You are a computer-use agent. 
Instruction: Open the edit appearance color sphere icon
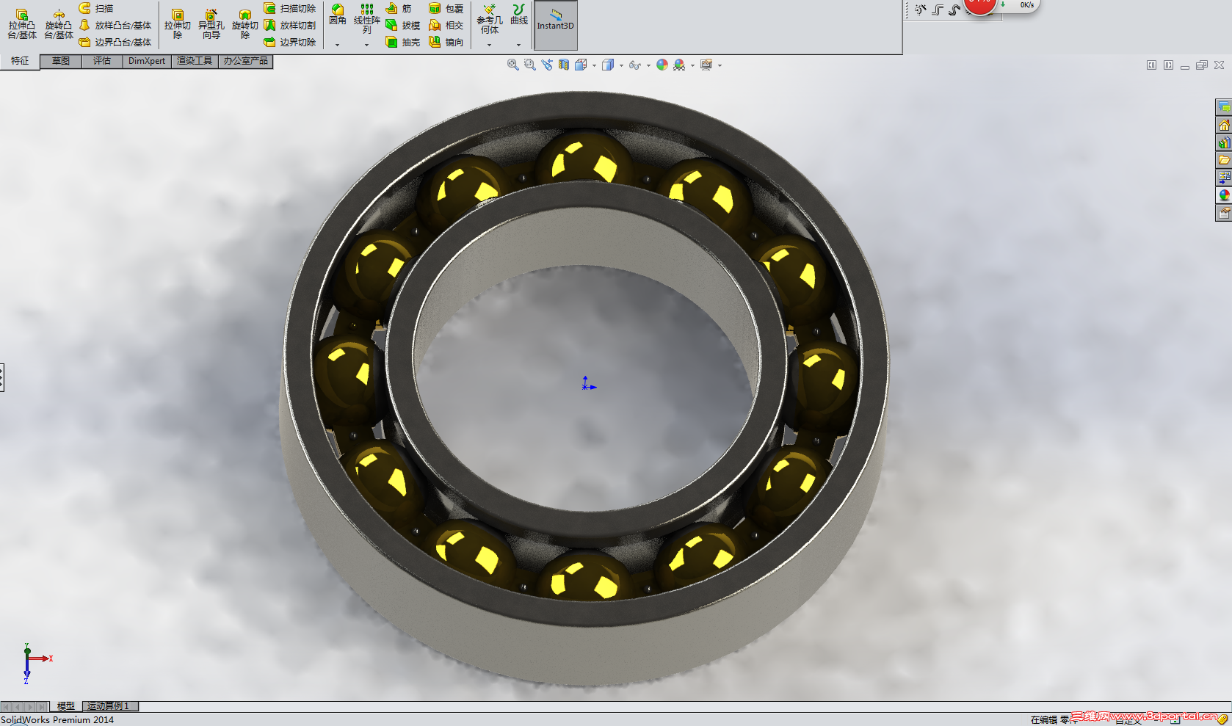662,65
